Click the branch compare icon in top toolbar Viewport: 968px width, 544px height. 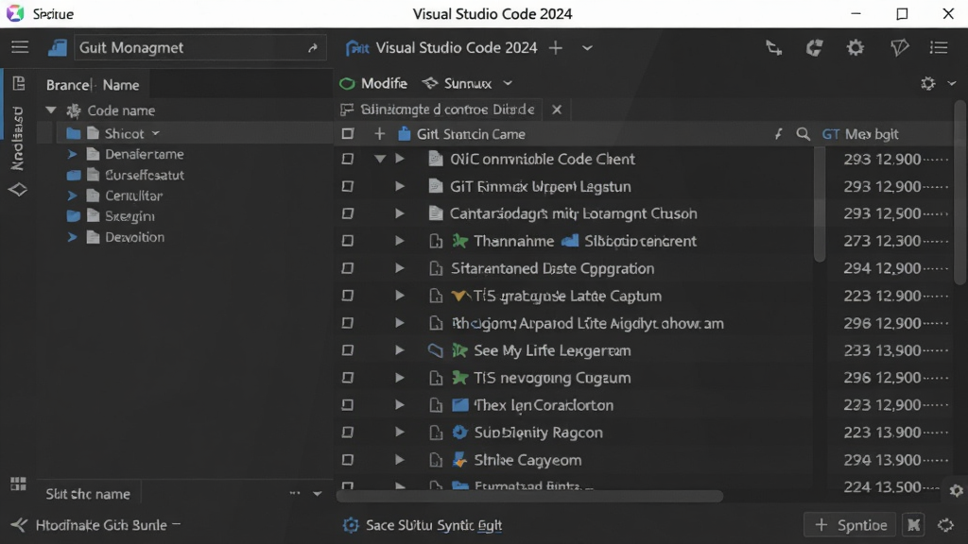773,47
